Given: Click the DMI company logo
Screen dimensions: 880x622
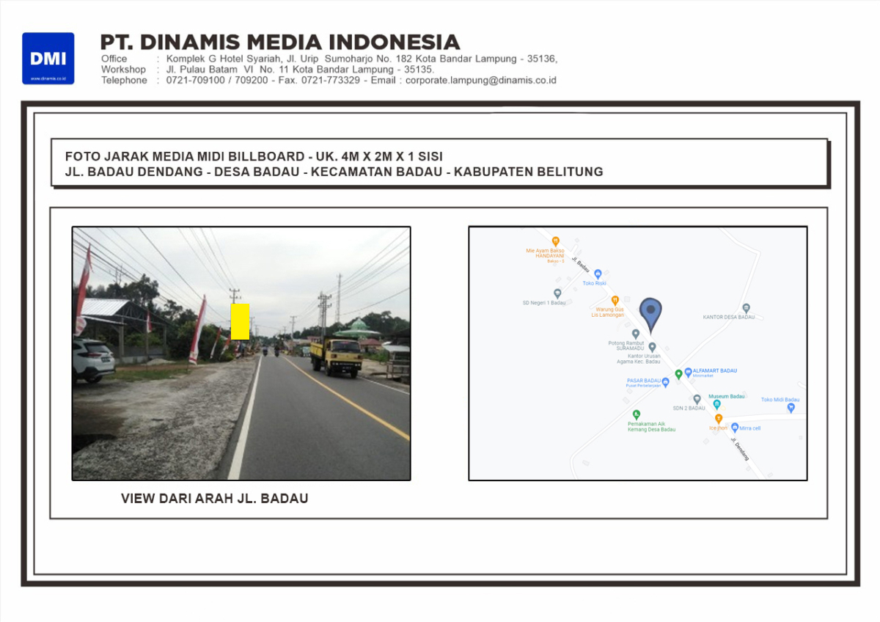Looking at the screenshot, I should tap(48, 58).
